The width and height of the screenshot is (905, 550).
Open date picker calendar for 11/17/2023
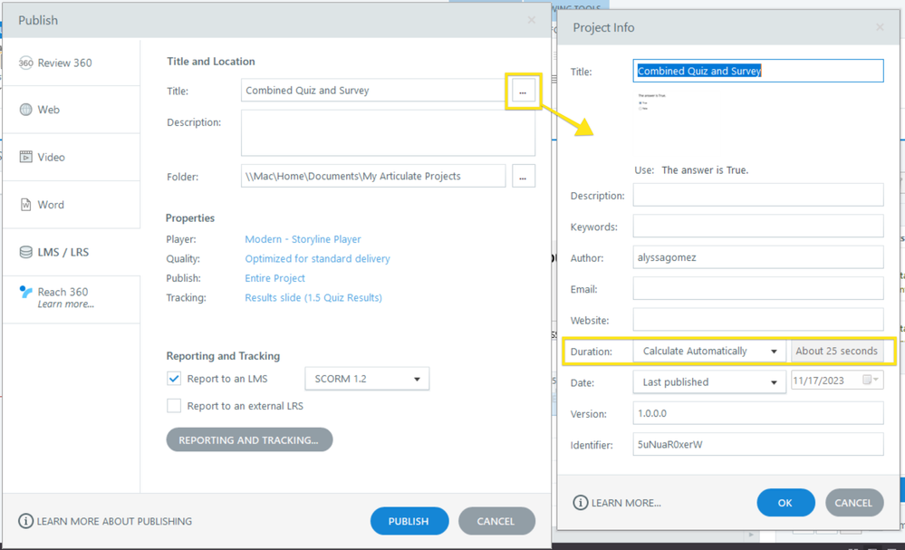coord(871,380)
